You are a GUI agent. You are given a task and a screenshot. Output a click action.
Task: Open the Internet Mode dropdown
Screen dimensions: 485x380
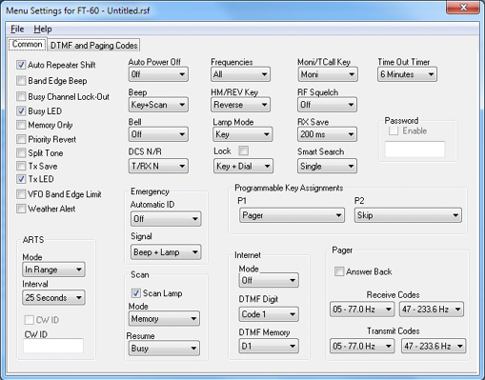pos(269,280)
